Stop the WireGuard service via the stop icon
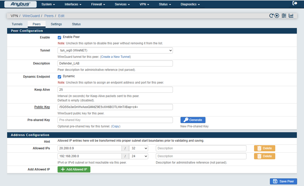 (x=277, y=16)
